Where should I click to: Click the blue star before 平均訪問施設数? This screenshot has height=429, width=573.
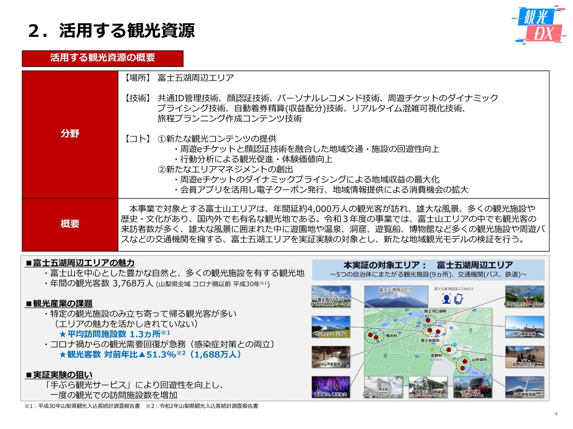tap(63, 334)
